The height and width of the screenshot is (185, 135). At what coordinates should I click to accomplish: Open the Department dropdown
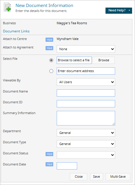point(86,133)
